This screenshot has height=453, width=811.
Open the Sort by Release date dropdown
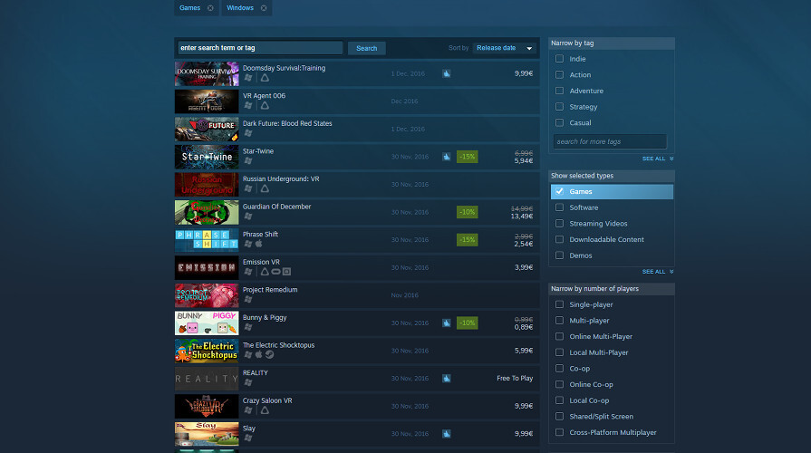click(x=505, y=48)
